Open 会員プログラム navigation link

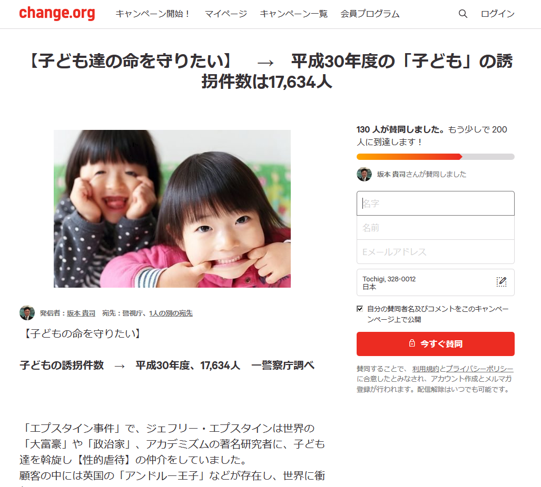[370, 14]
